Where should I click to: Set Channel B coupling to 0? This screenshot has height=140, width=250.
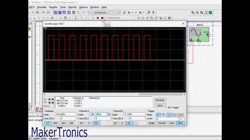point(122,123)
